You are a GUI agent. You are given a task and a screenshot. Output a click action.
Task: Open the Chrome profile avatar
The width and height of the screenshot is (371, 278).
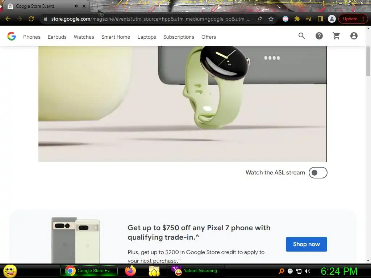332,19
